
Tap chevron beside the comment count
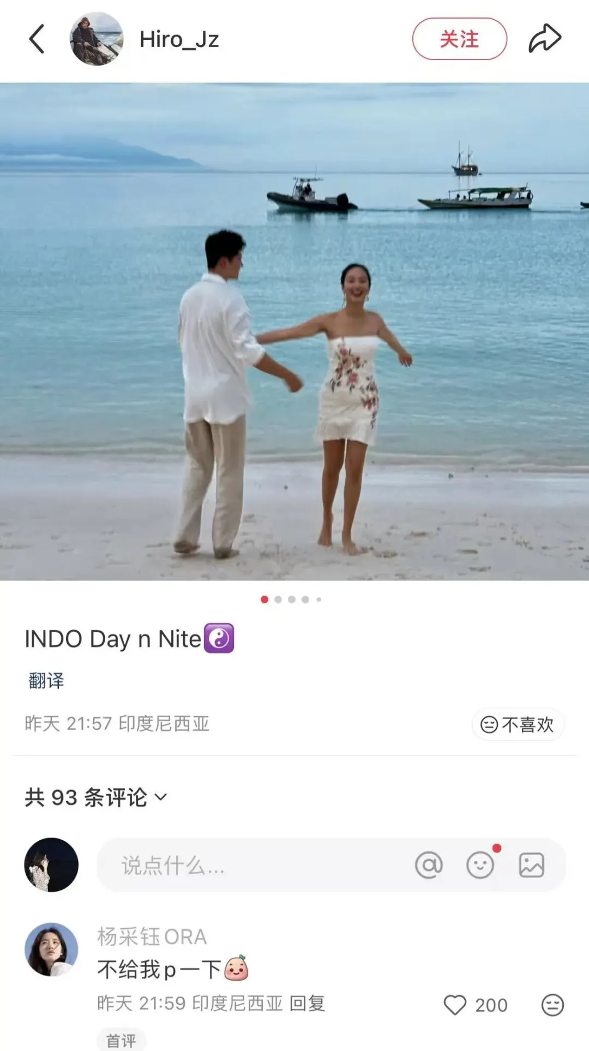tap(161, 798)
